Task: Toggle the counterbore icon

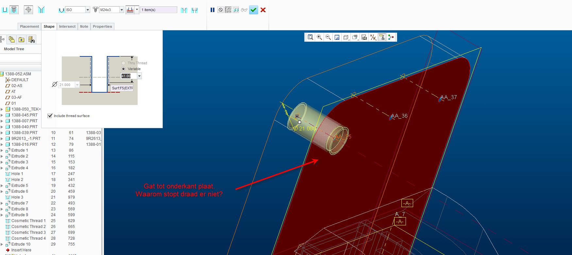Action: (x=195, y=10)
